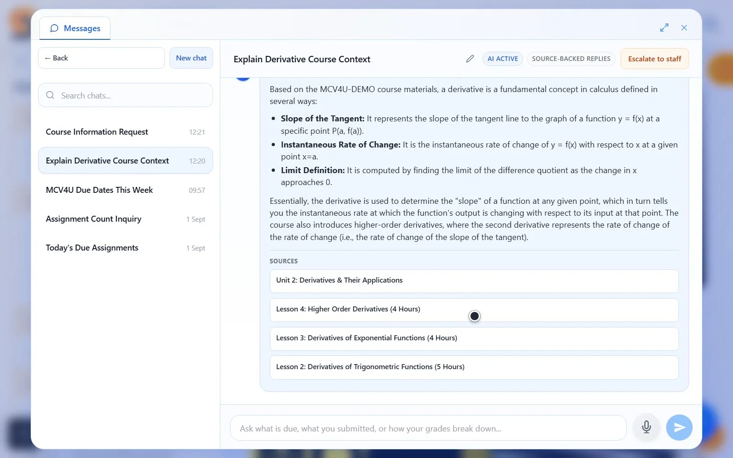Click the SOURCES section label

tap(284, 261)
